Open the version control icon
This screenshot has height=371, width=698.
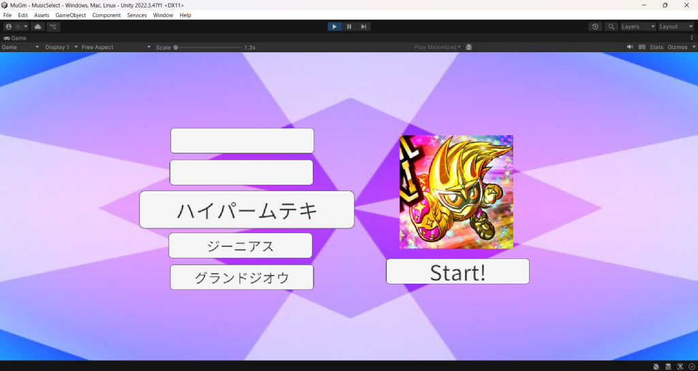[x=54, y=27]
